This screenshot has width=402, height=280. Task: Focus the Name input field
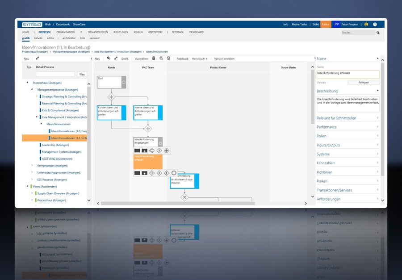(x=348, y=75)
